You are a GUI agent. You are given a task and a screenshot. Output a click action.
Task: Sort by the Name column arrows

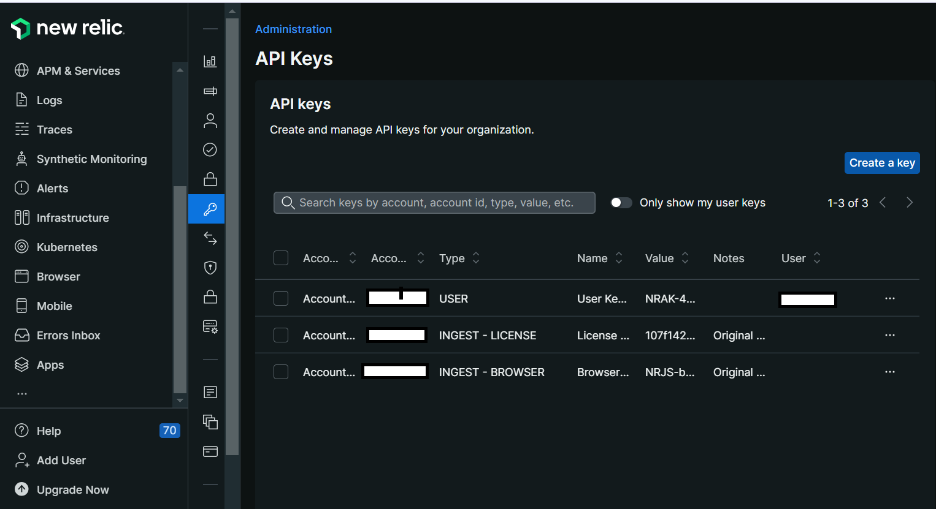pyautogui.click(x=619, y=258)
